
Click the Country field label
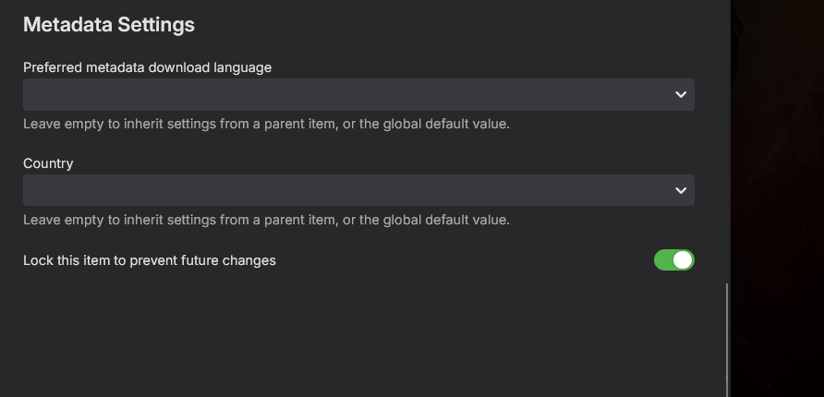click(x=48, y=163)
